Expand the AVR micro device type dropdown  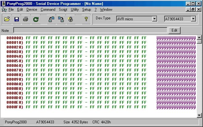154,19
